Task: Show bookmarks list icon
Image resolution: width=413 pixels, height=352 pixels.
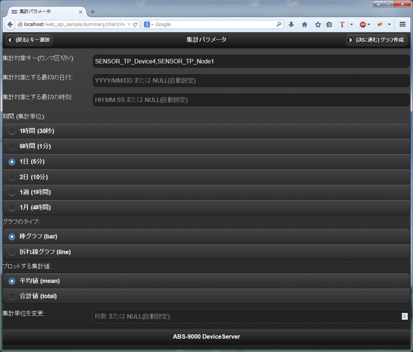Action: click(x=329, y=25)
